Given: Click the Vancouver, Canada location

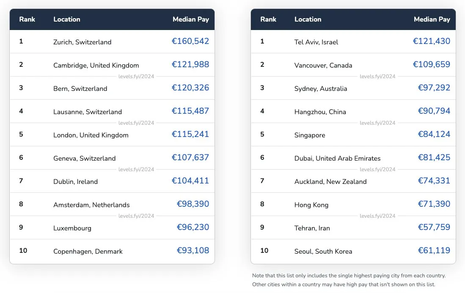Looking at the screenshot, I should click(x=323, y=65).
